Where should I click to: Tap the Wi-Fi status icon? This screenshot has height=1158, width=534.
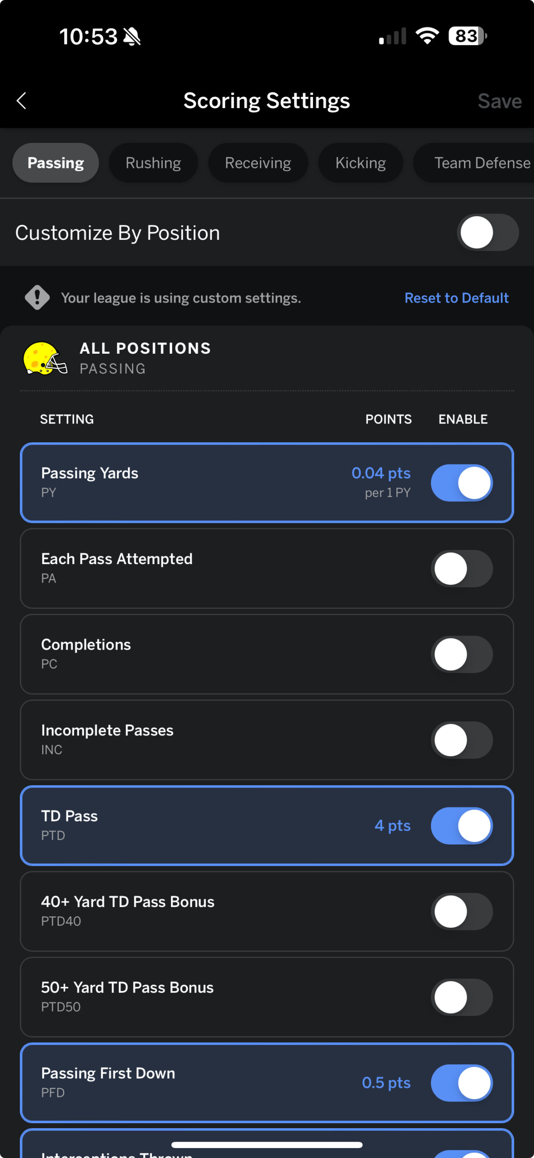pyautogui.click(x=427, y=36)
